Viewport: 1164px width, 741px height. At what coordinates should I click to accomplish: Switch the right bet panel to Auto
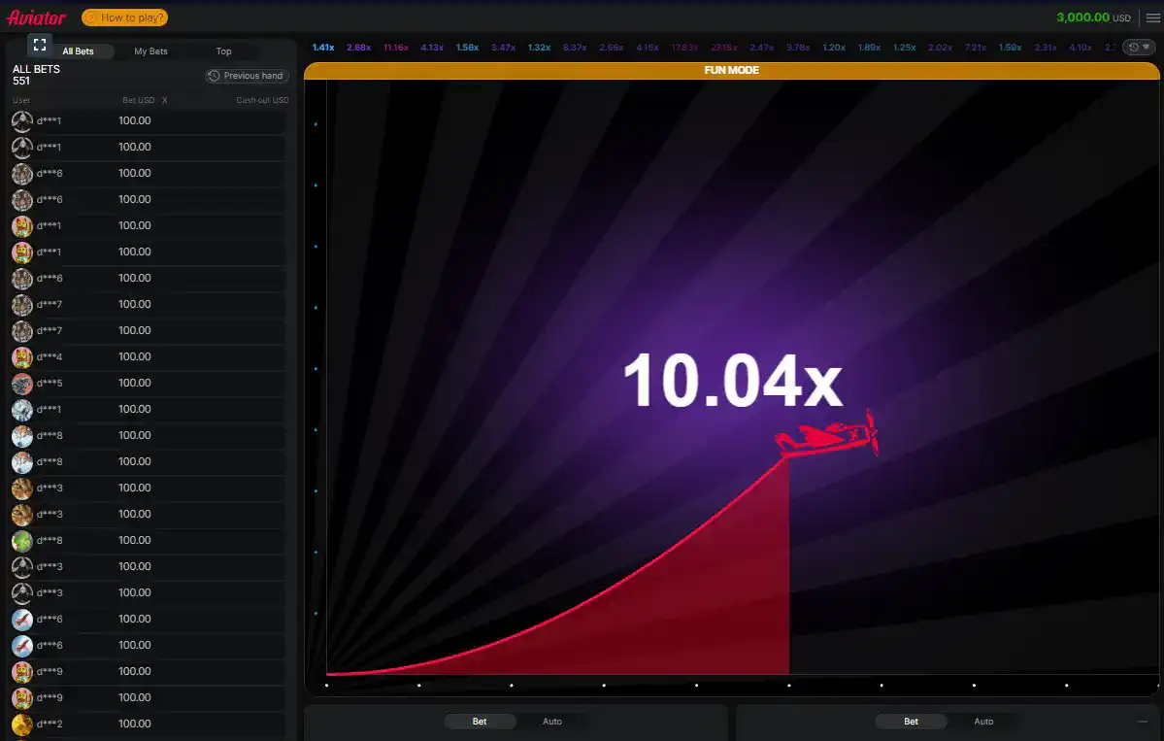[x=982, y=722]
